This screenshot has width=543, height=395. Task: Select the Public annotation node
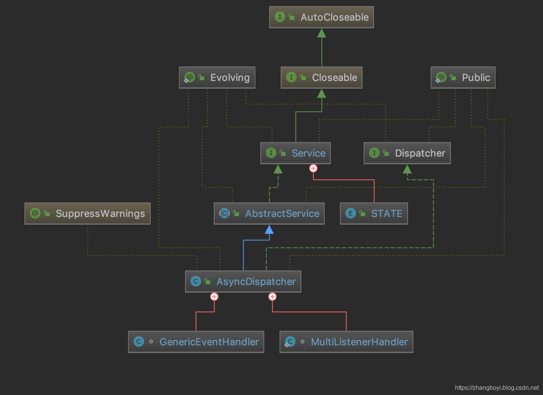pyautogui.click(x=463, y=78)
